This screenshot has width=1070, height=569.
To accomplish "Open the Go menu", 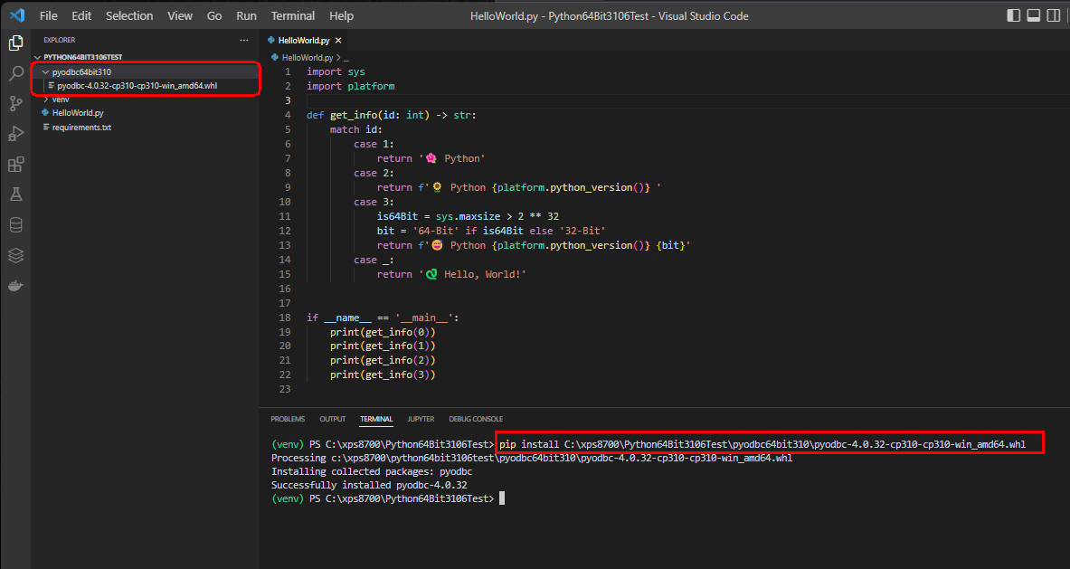I will pos(214,15).
